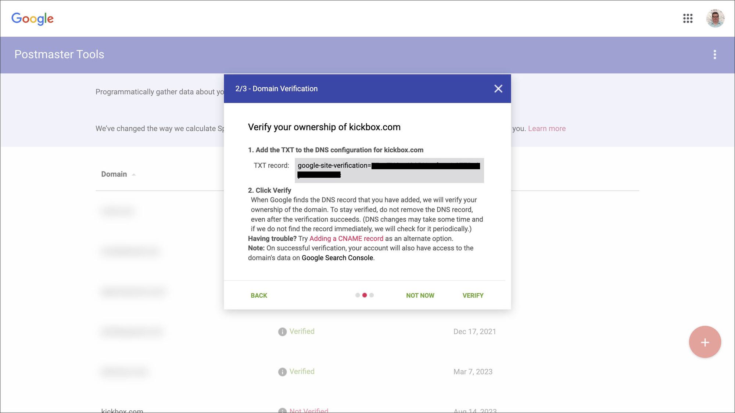Click the red plus add domain button
This screenshot has width=735, height=413.
pyautogui.click(x=704, y=342)
